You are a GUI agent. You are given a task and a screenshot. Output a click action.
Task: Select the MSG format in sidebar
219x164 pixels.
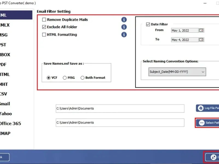coord(4,35)
